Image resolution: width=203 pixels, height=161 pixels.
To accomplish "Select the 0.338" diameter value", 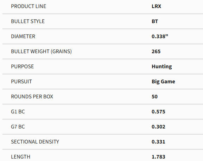I will point(160,36).
